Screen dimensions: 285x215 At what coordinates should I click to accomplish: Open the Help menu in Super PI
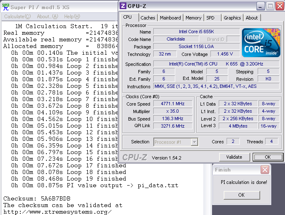(72, 17)
